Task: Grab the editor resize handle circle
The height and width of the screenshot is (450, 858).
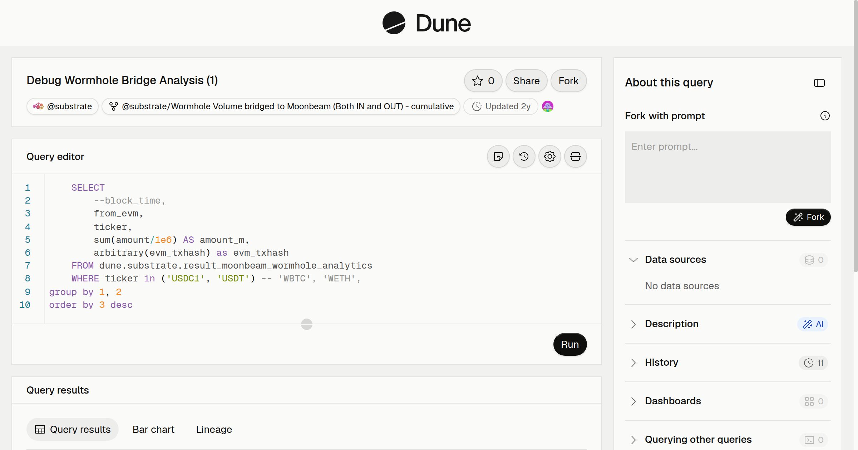Action: (307, 324)
